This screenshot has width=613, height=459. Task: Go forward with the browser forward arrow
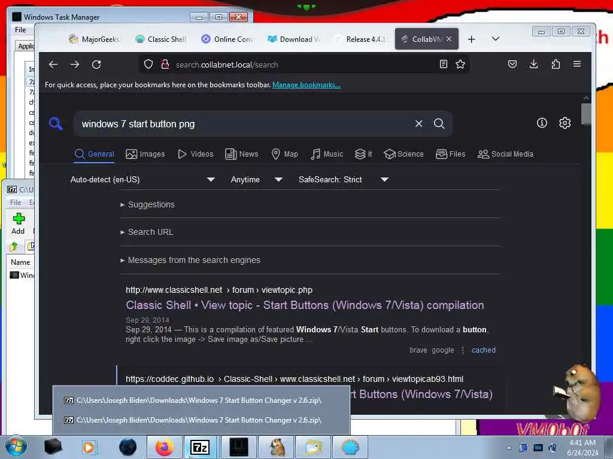tap(75, 65)
